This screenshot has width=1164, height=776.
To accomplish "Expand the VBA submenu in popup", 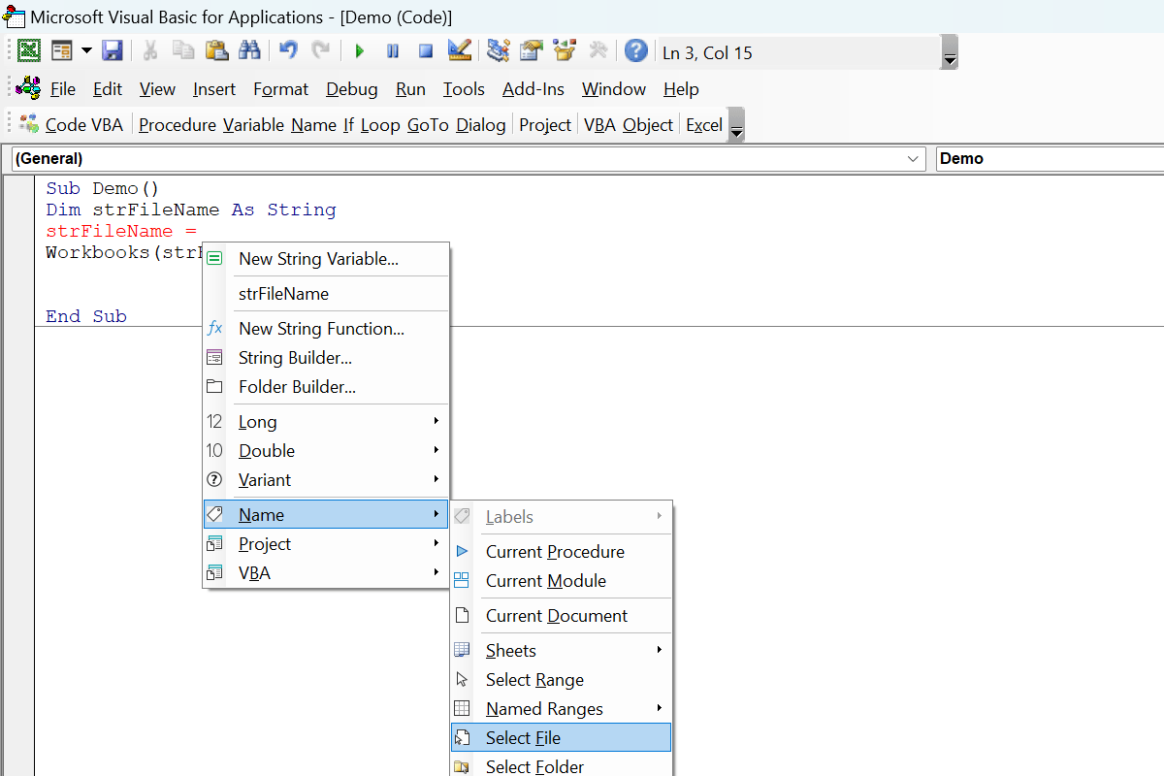I will [326, 573].
